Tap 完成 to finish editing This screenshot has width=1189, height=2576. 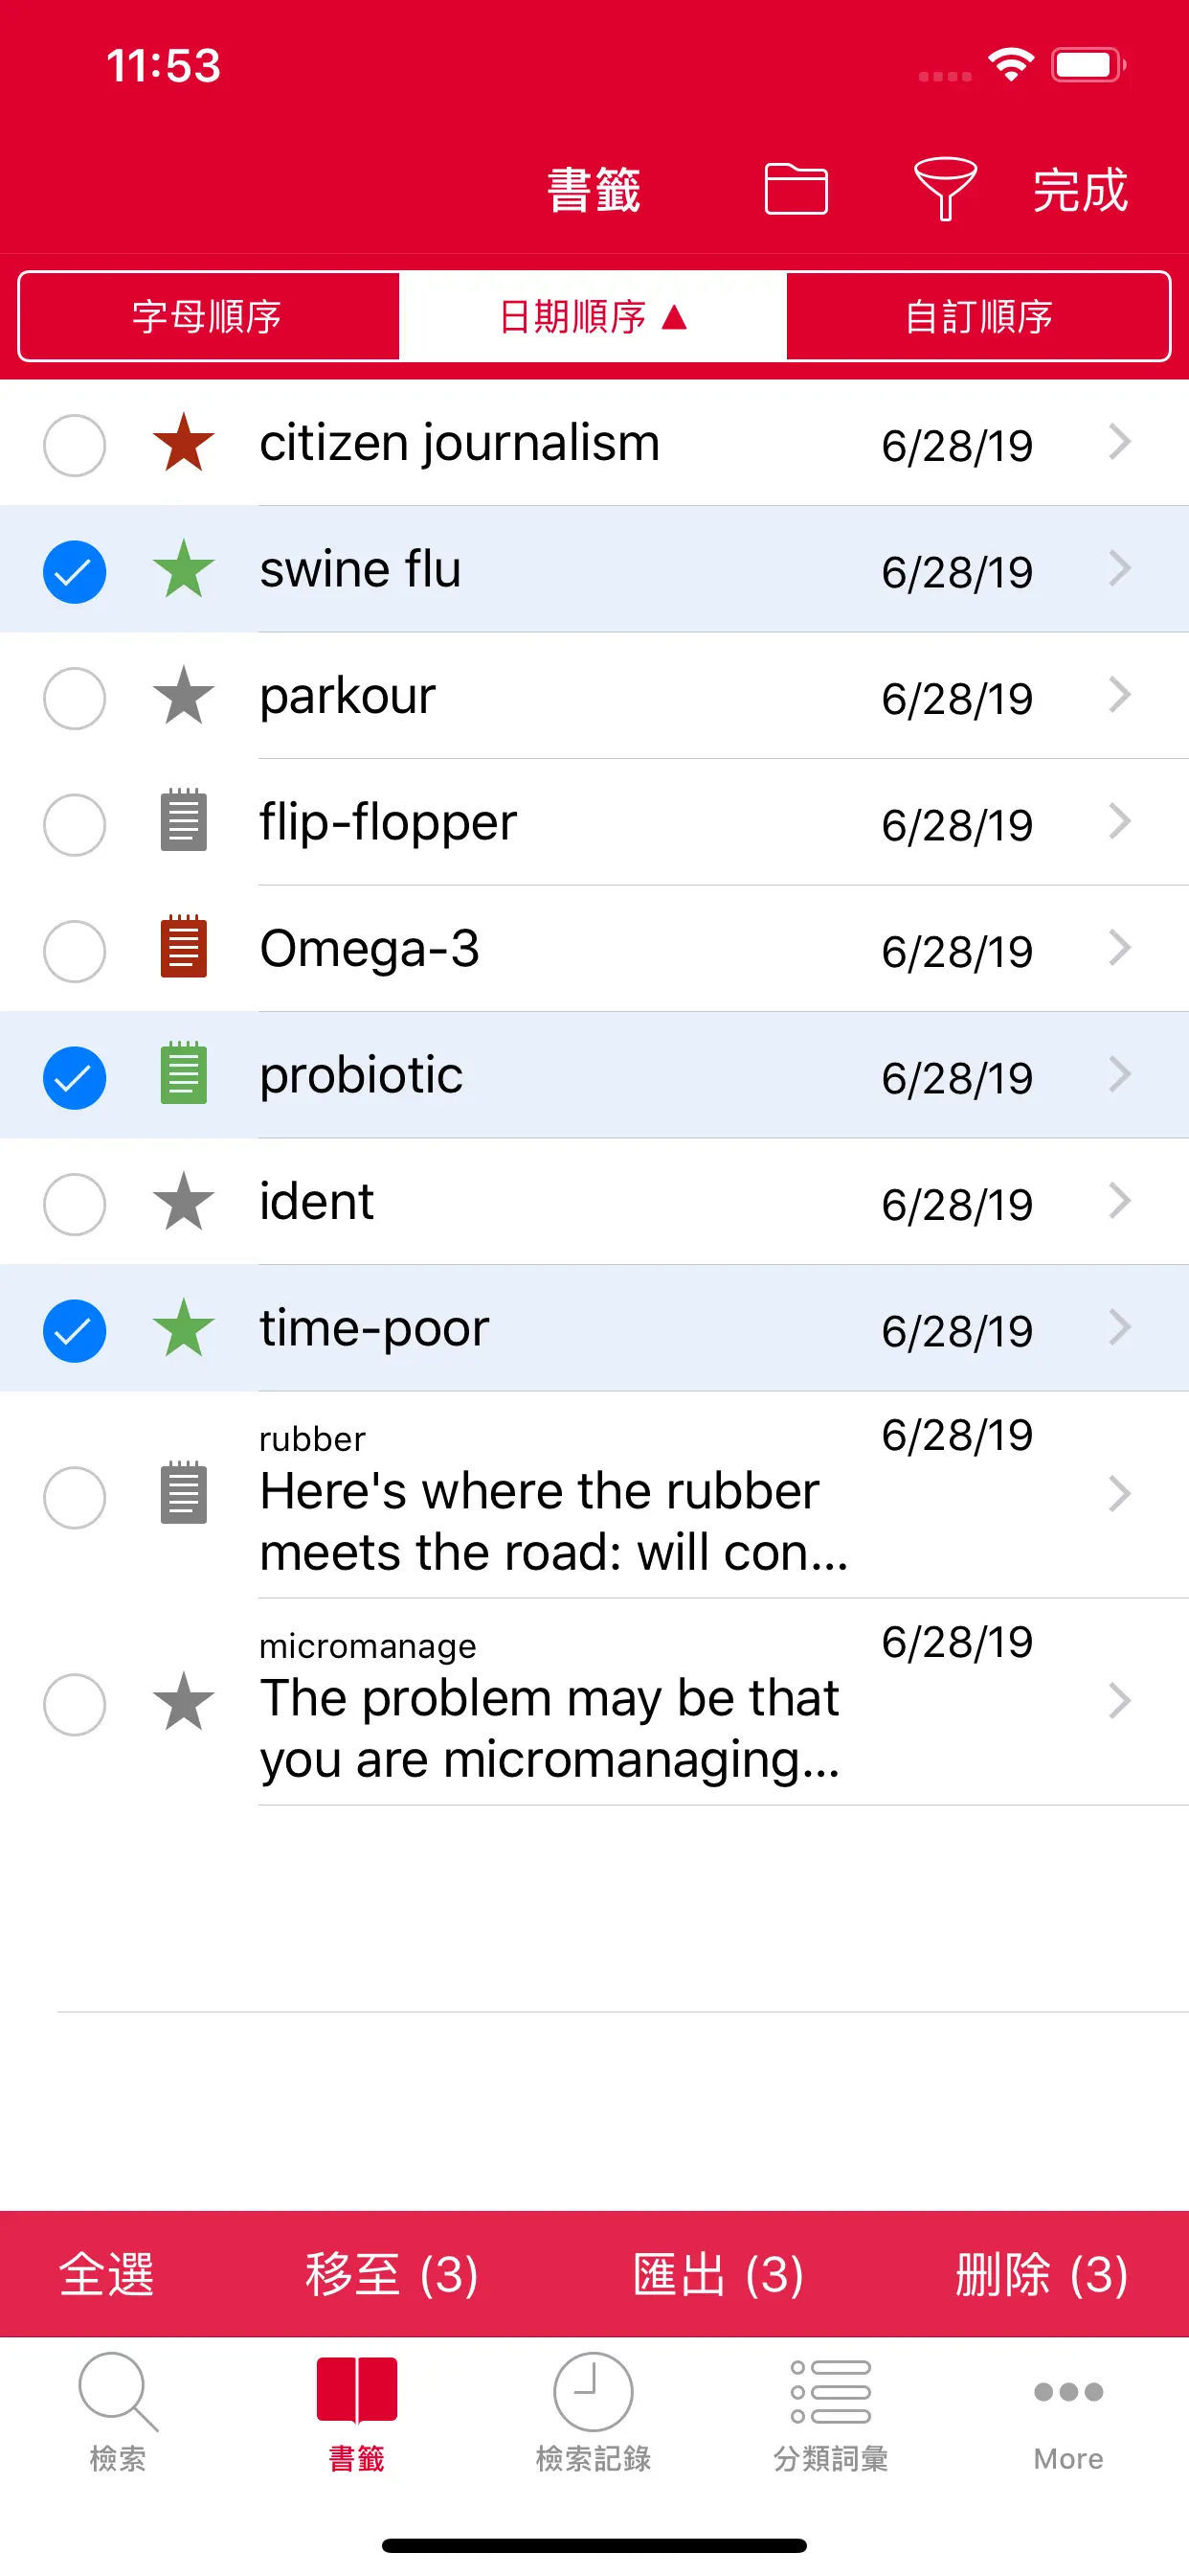coord(1080,190)
